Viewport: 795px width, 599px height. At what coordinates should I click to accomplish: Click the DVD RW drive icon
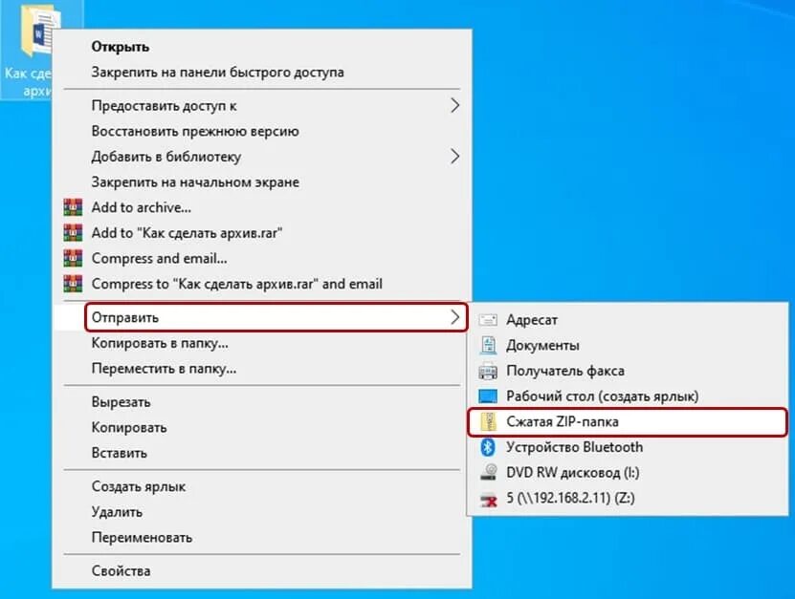(x=488, y=472)
